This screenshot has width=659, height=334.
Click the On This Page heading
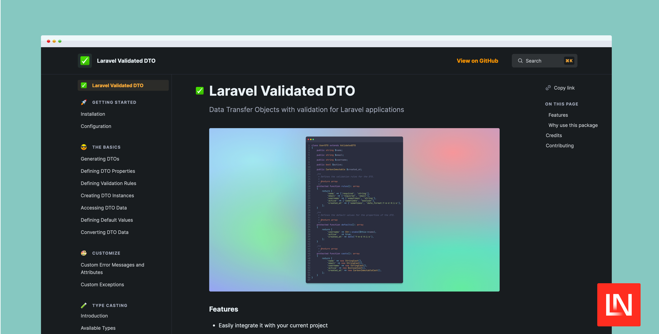tap(562, 104)
